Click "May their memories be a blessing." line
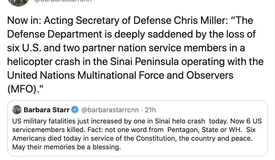This screenshot has height=160, width=275. tap(66, 147)
